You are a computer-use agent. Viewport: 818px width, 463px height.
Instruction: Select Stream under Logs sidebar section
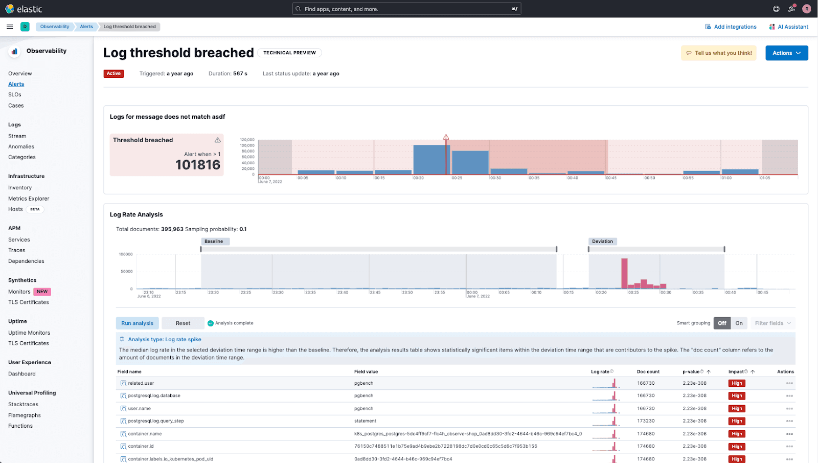17,136
